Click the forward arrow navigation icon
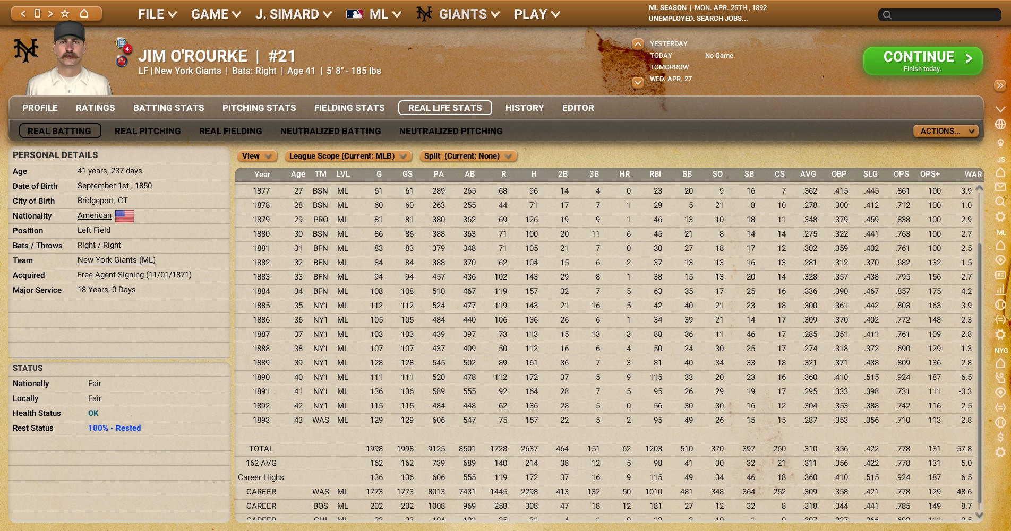 tap(51, 14)
